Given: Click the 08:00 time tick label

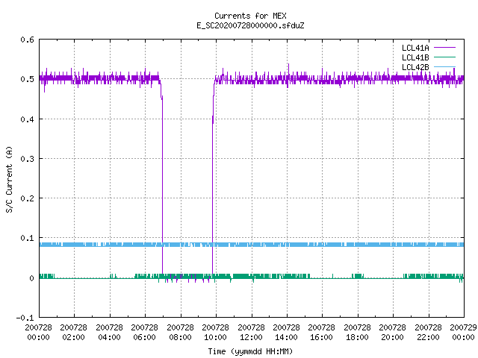Looking at the screenshot, I should pos(180,337).
